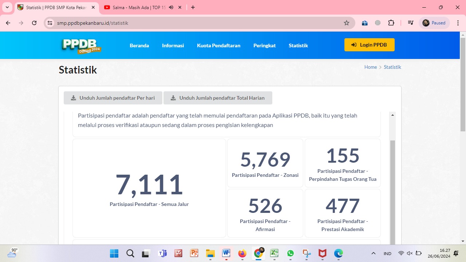466x262 pixels.
Task: Download via Unduh Jumlah pendaftar Total Harian
Action: click(218, 98)
